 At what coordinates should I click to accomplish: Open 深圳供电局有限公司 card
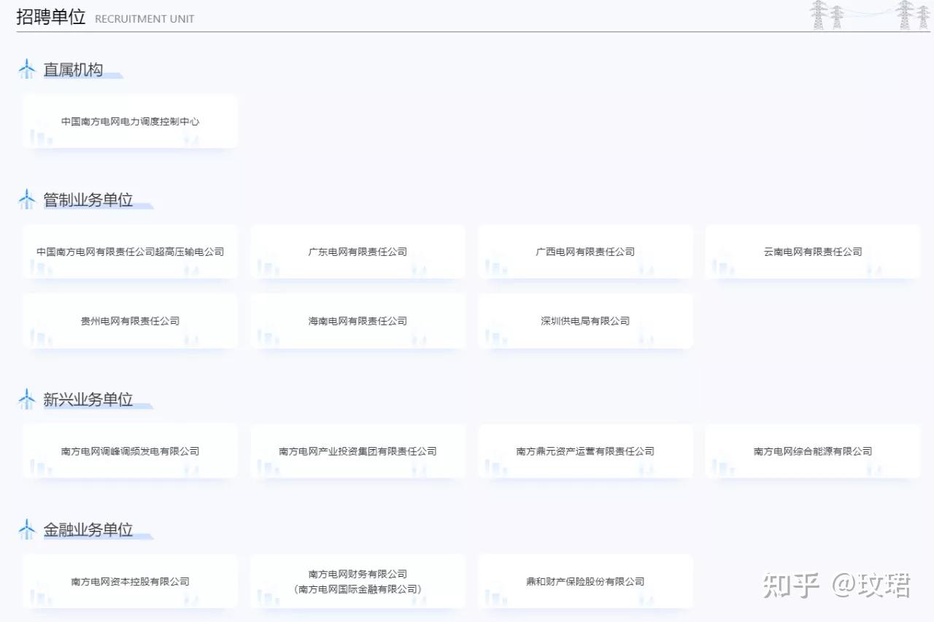click(x=585, y=321)
